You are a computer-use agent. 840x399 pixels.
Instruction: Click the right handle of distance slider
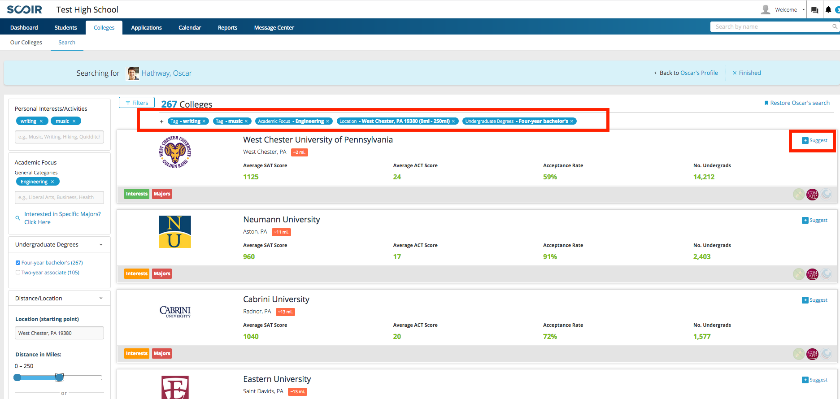59,377
